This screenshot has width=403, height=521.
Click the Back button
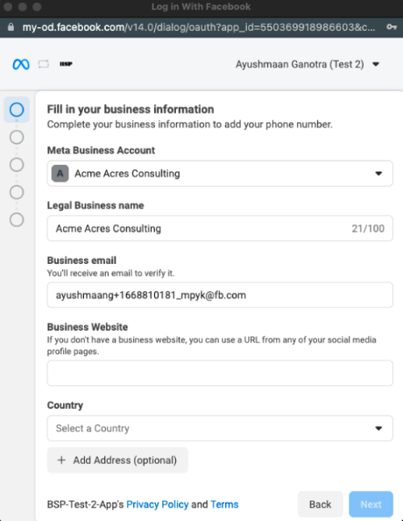point(320,504)
